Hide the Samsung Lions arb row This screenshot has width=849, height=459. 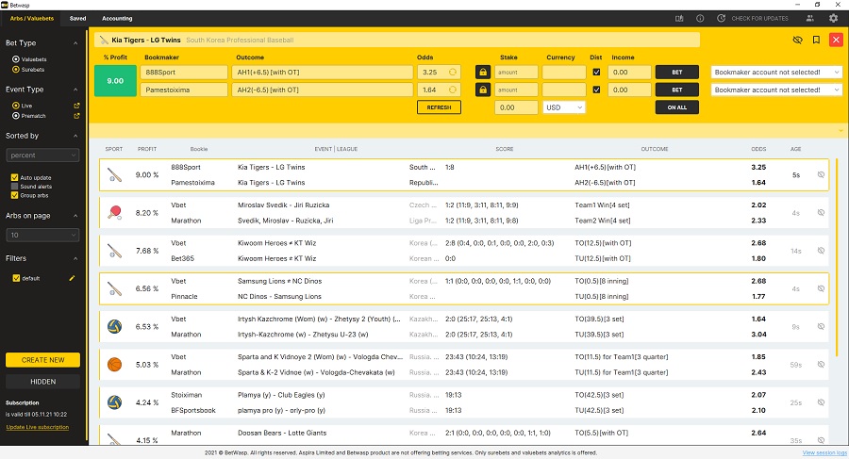[x=821, y=288]
